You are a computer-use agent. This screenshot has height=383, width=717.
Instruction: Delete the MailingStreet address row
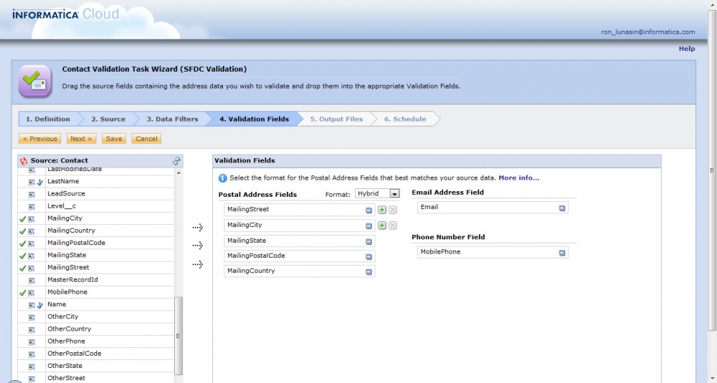[x=393, y=210]
